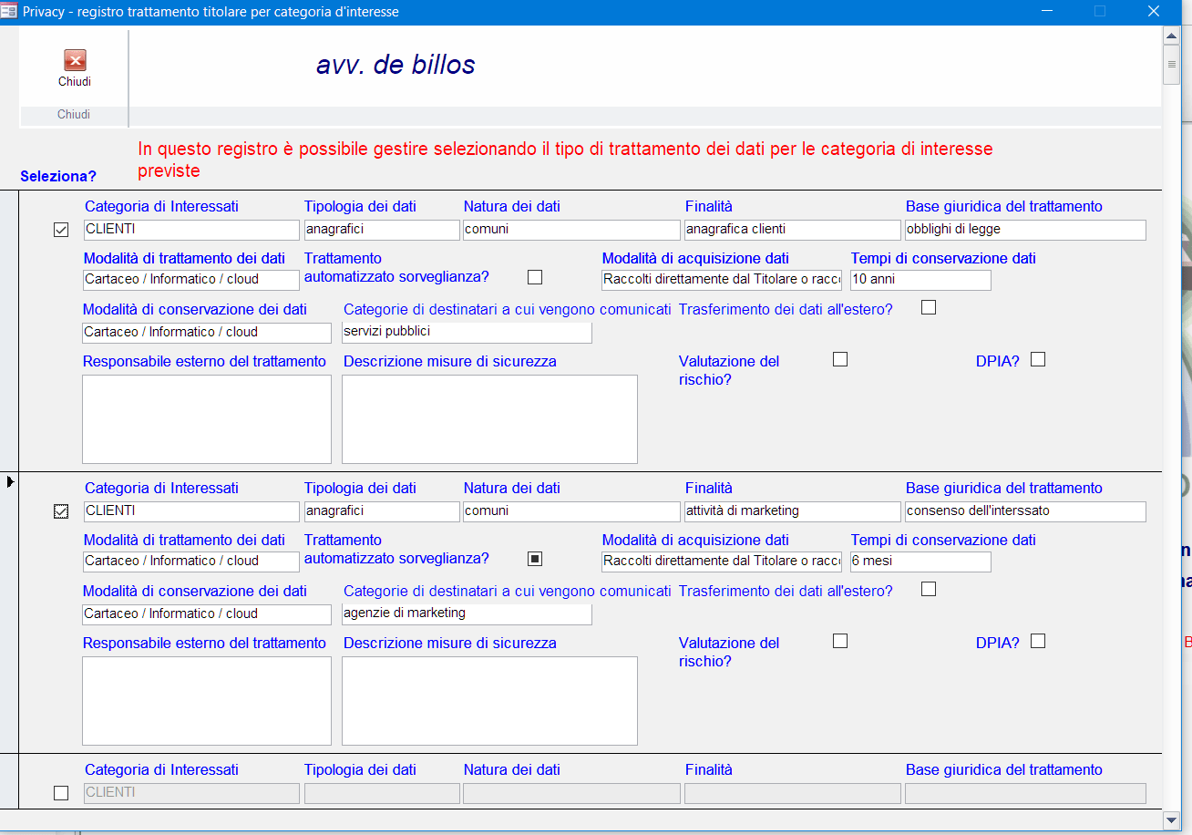
Task: Uncheck the Seleziona checkbox for first CLIENTI record
Action: (61, 230)
